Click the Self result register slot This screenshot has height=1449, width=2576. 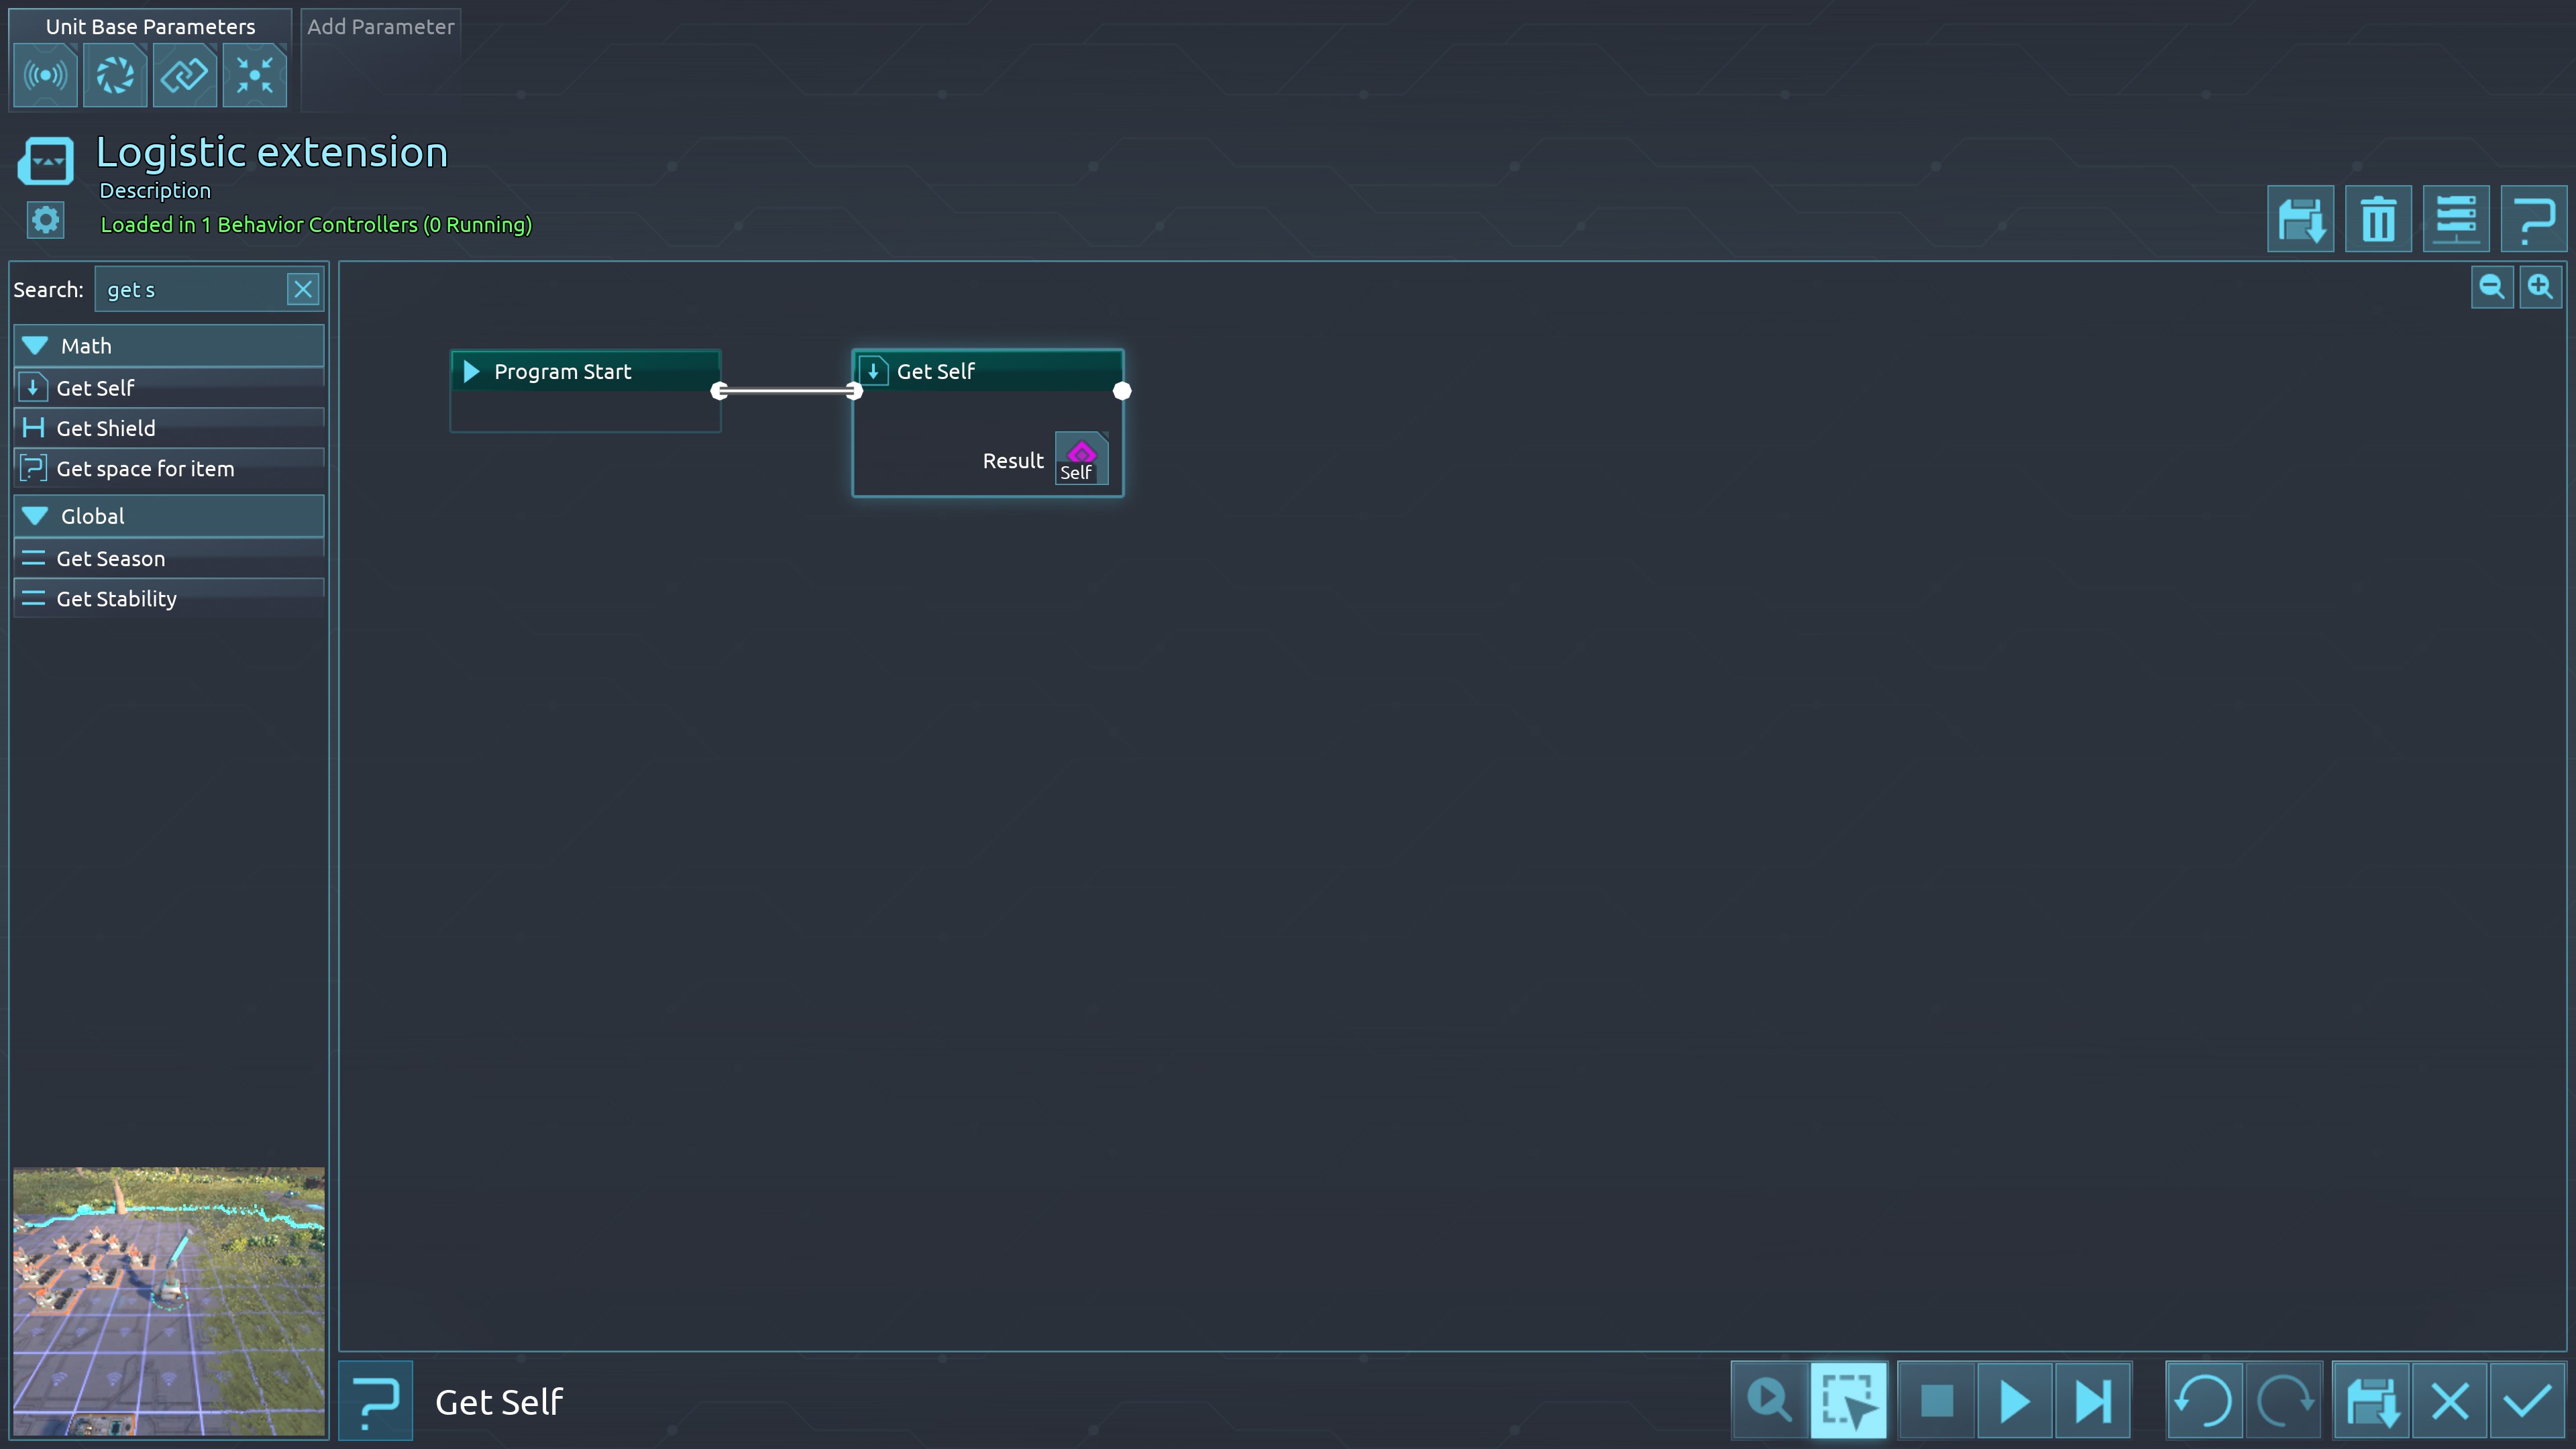(1081, 460)
